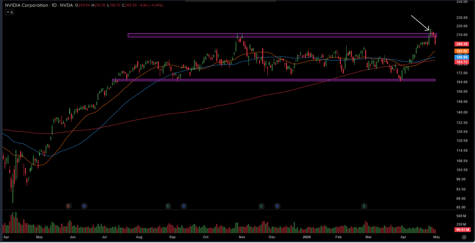Click the 164.00 price axis label
Viewport: 475px width, 243px height.
click(462, 82)
